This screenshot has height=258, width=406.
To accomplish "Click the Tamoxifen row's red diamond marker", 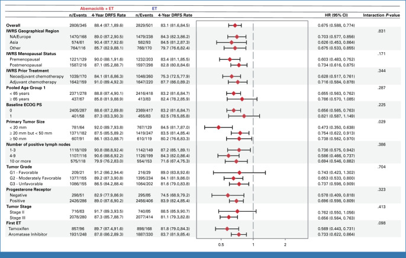I will [x=227, y=229].
